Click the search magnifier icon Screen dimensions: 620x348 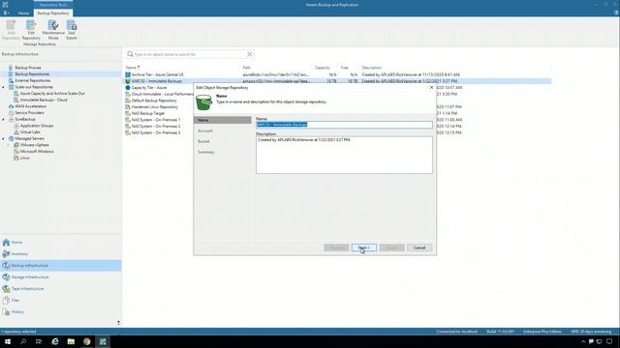pyautogui.click(x=130, y=54)
